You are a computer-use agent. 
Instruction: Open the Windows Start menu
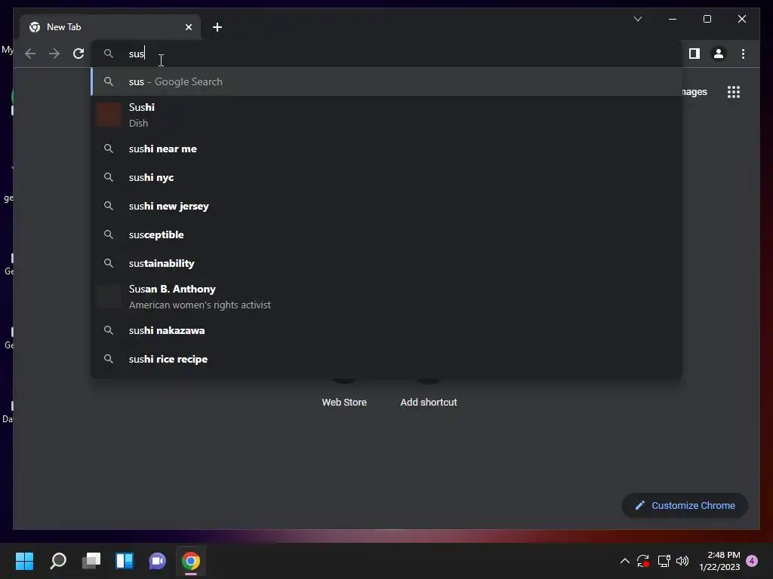[24, 561]
